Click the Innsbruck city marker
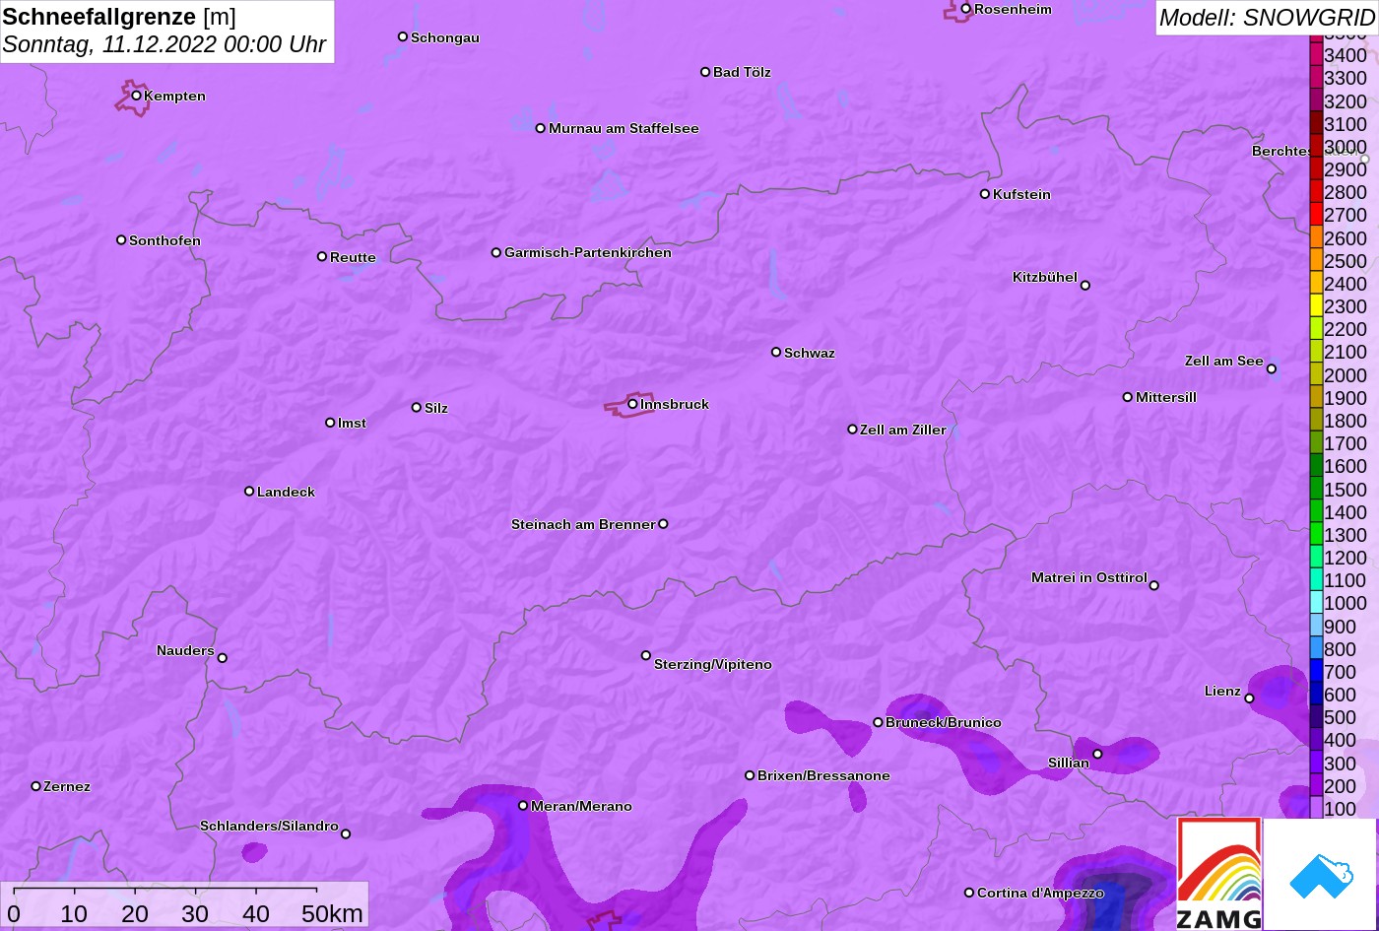The image size is (1379, 931). click(x=632, y=404)
